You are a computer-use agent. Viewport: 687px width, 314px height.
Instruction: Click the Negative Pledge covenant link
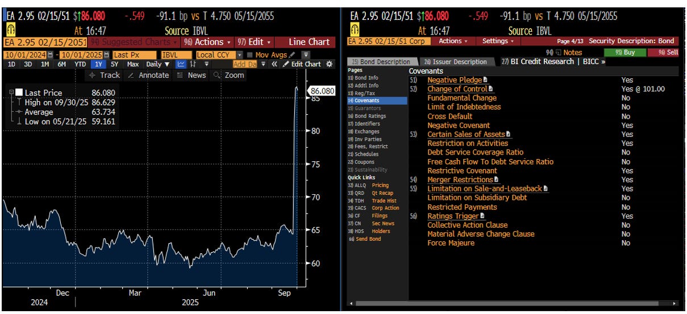point(455,80)
